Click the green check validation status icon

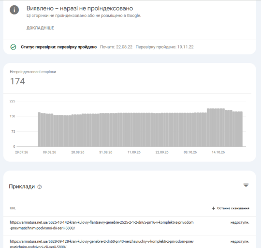click(14, 47)
